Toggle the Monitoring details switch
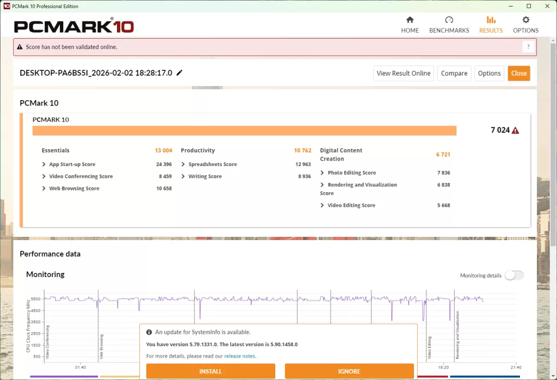Screen dimensions: 557x380 [x=513, y=275]
